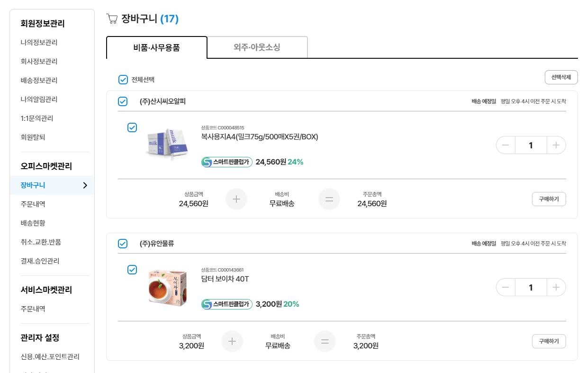586x373 pixels.
Task: Click the chevron arrow next to 장바구니 menu
Action: 85,185
